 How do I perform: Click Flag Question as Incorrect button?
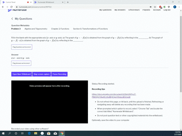pyautogui.click(x=22, y=47)
